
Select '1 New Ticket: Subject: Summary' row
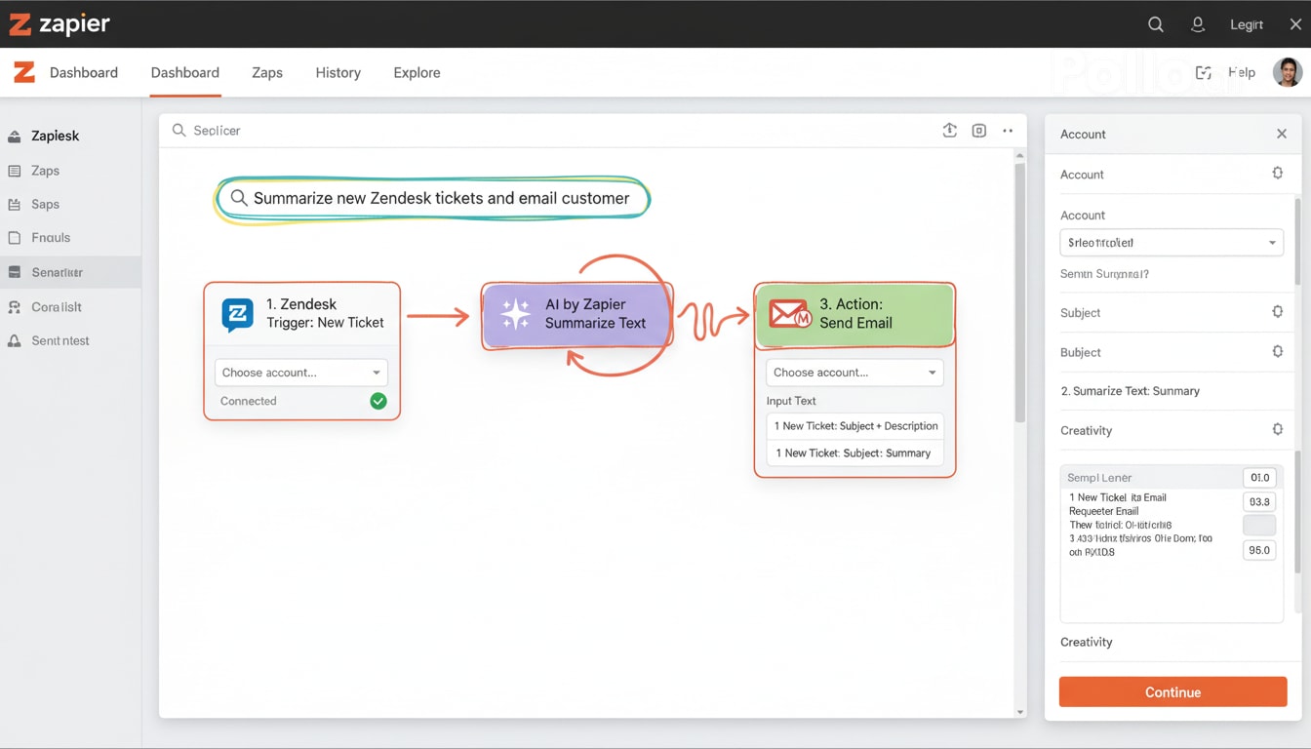855,453
